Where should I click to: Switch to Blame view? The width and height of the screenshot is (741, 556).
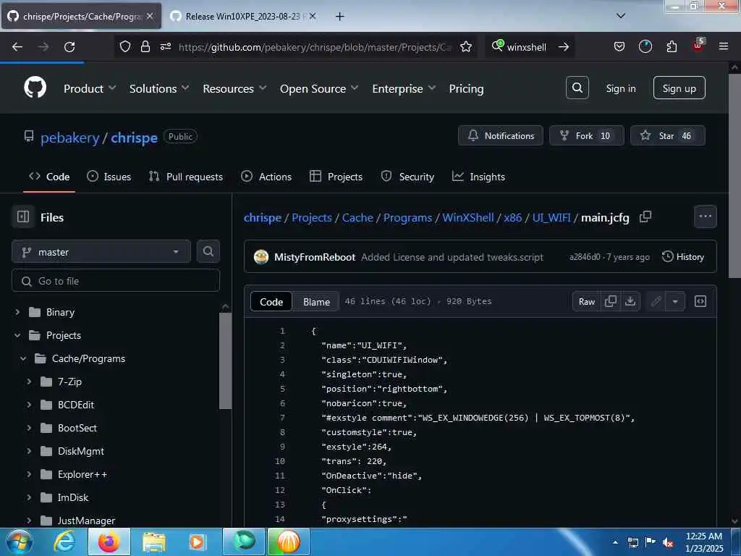(316, 302)
